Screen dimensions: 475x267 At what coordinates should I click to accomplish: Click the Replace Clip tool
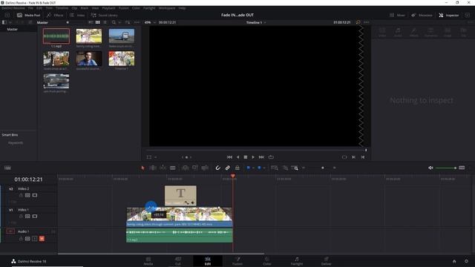tap(205, 168)
